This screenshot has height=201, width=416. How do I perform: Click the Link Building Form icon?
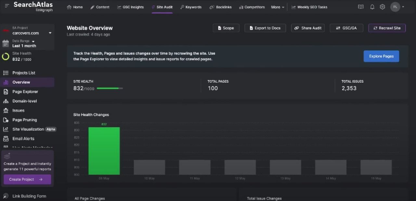[x=6, y=196]
